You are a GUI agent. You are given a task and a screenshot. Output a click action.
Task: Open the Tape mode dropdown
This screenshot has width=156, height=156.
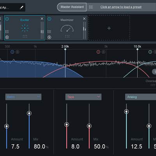(83, 97)
